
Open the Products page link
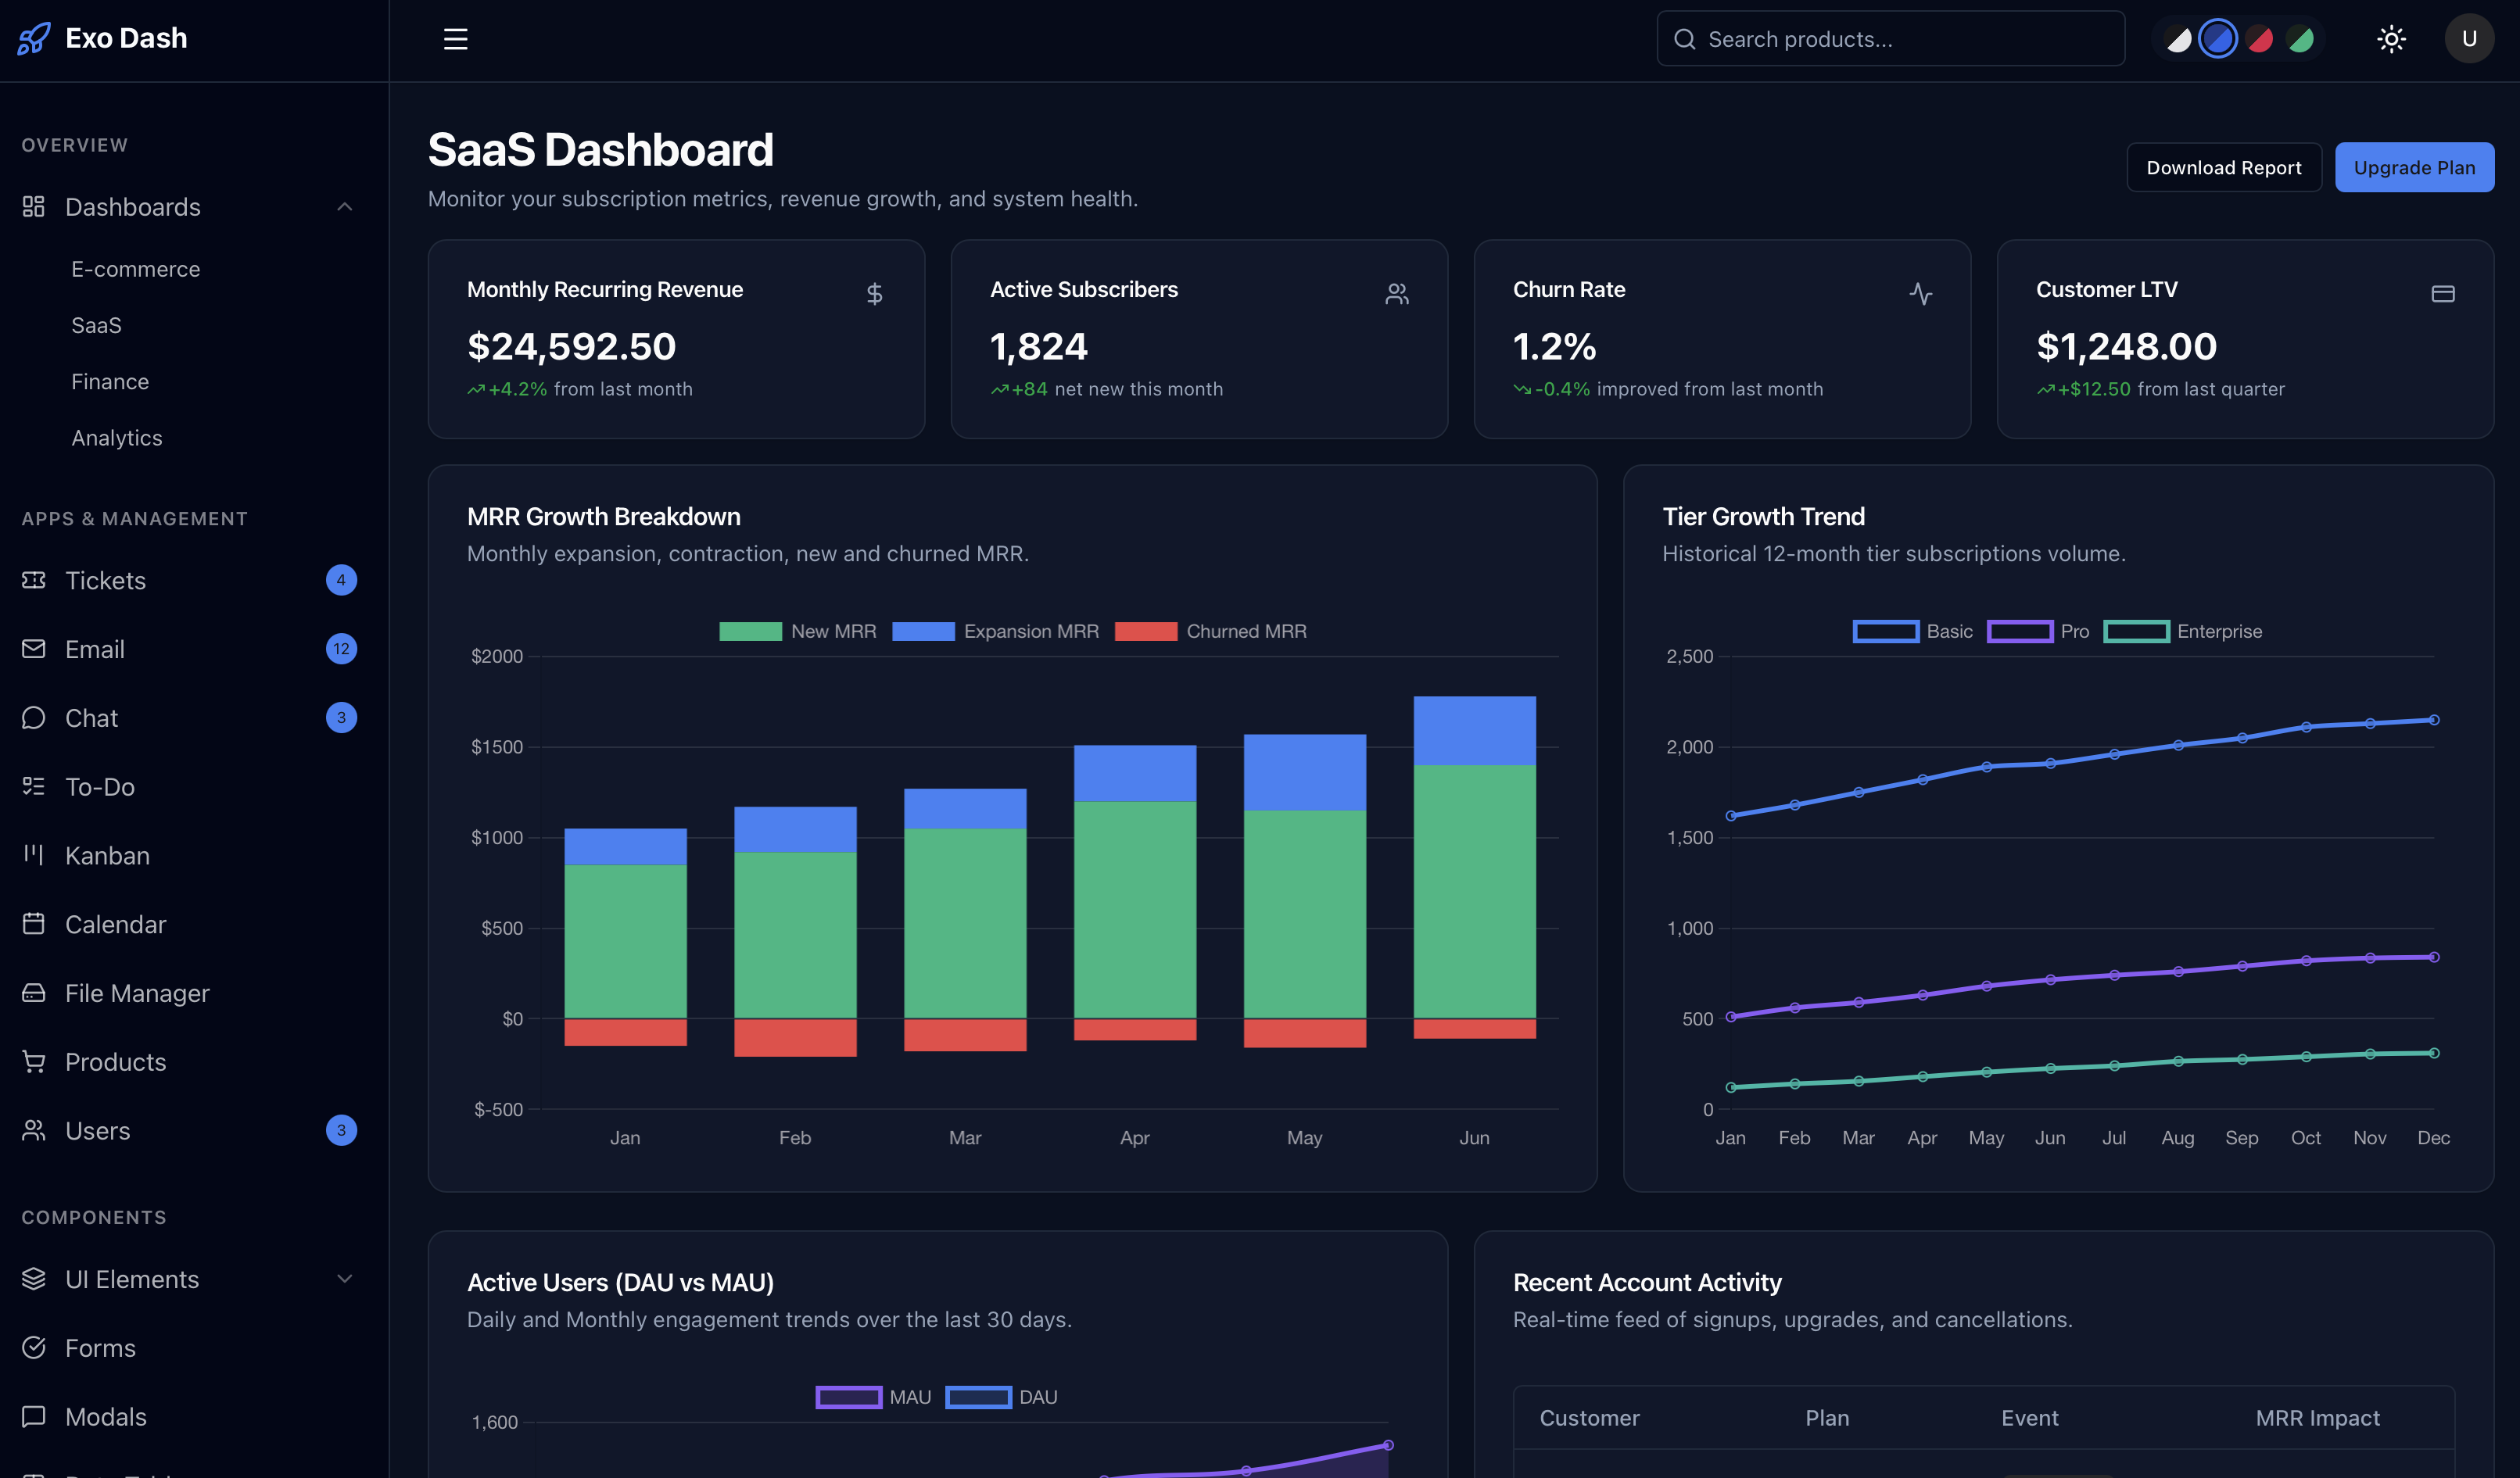pos(116,1062)
